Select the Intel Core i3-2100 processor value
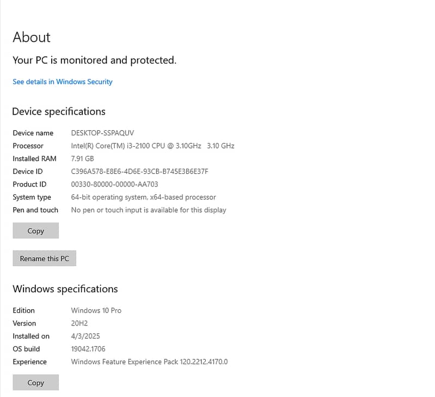This screenshot has height=397, width=435. click(x=152, y=146)
